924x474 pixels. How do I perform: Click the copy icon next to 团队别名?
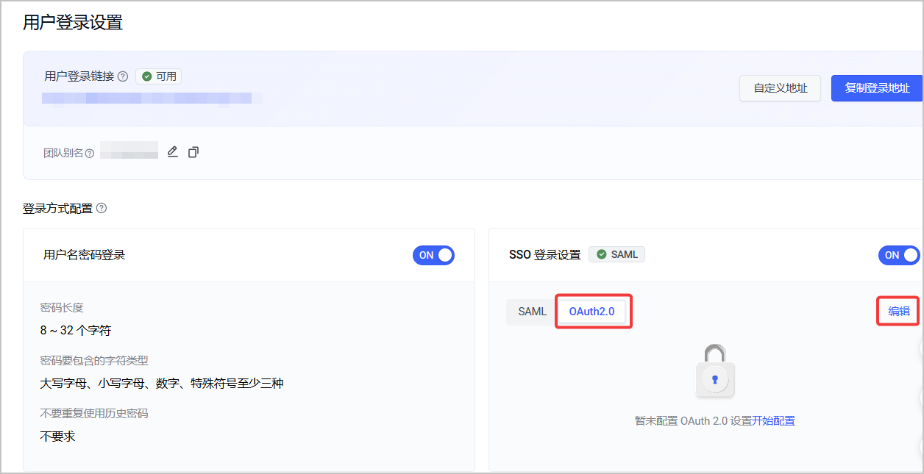[193, 152]
